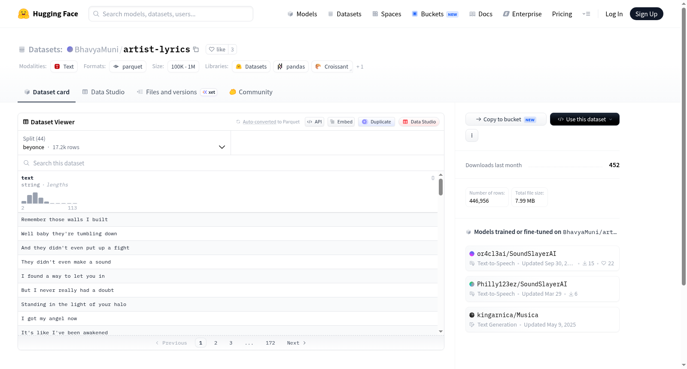Screen dimensions: 687x369
Task: Open the Use this dataset dropdown
Action: [585, 119]
